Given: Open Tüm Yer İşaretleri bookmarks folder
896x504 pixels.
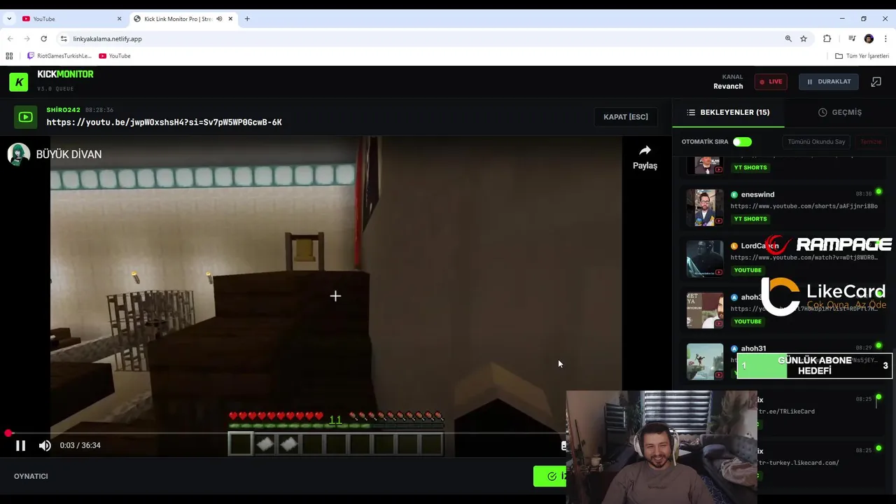Looking at the screenshot, I should coord(862,56).
